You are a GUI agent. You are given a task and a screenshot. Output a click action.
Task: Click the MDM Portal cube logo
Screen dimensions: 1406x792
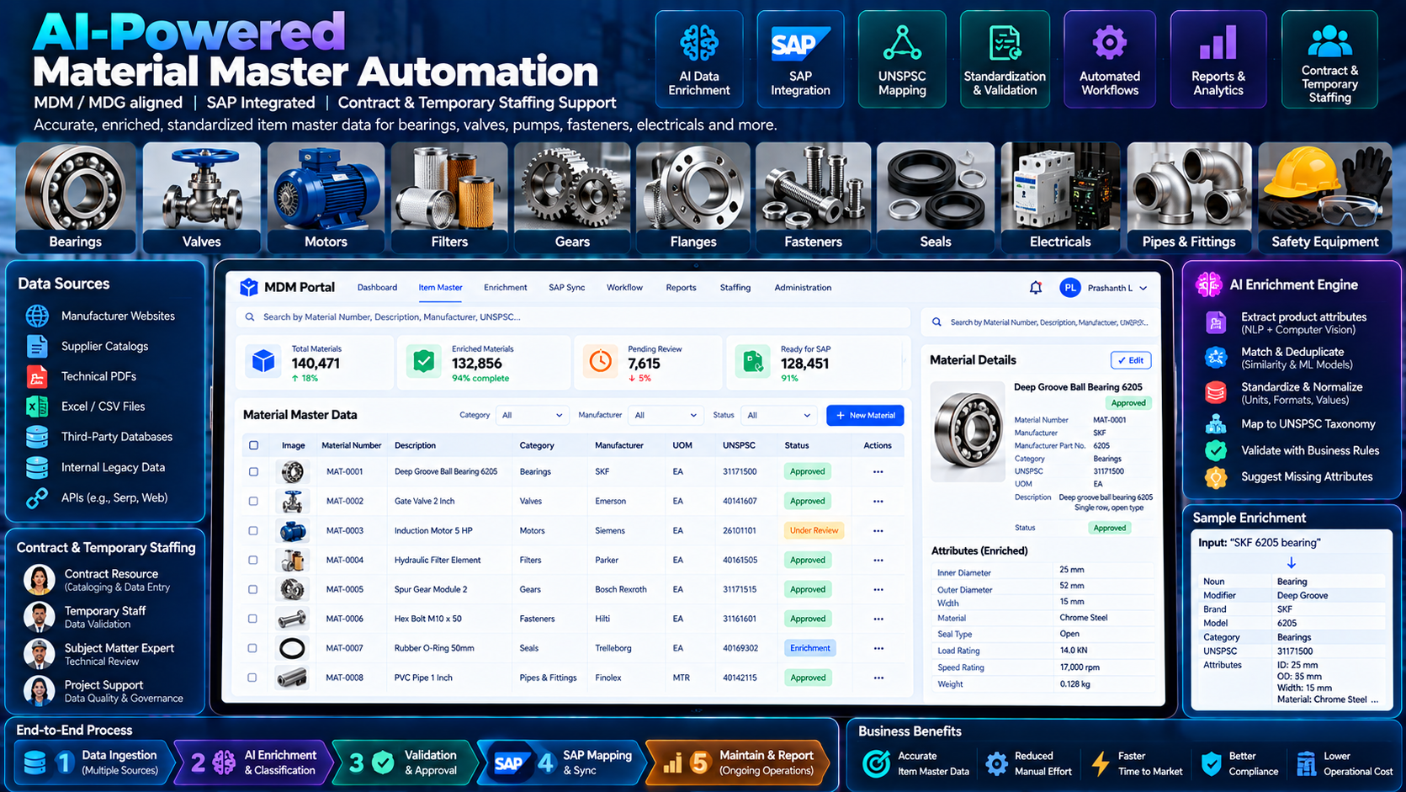[x=249, y=287]
